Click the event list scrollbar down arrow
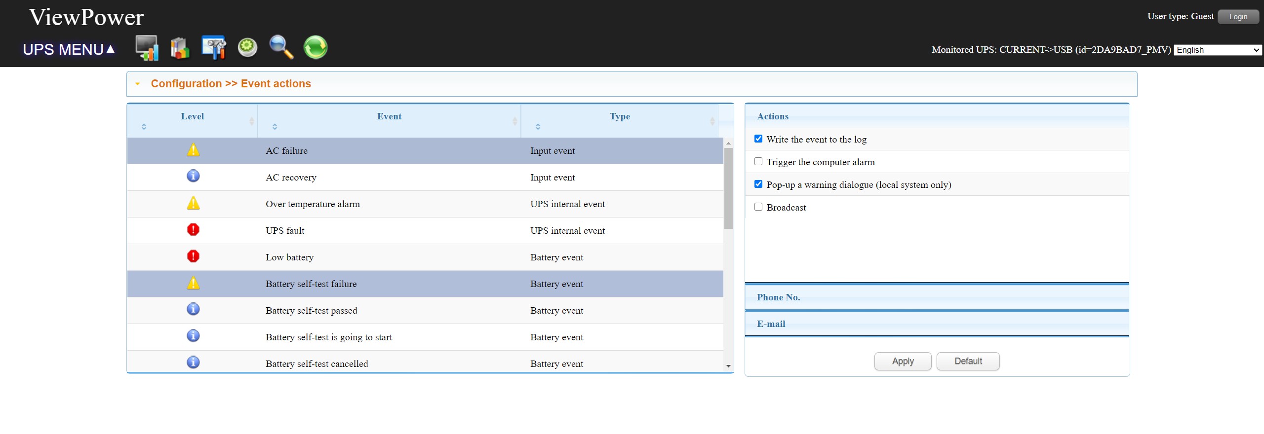The image size is (1264, 434). coord(728,366)
